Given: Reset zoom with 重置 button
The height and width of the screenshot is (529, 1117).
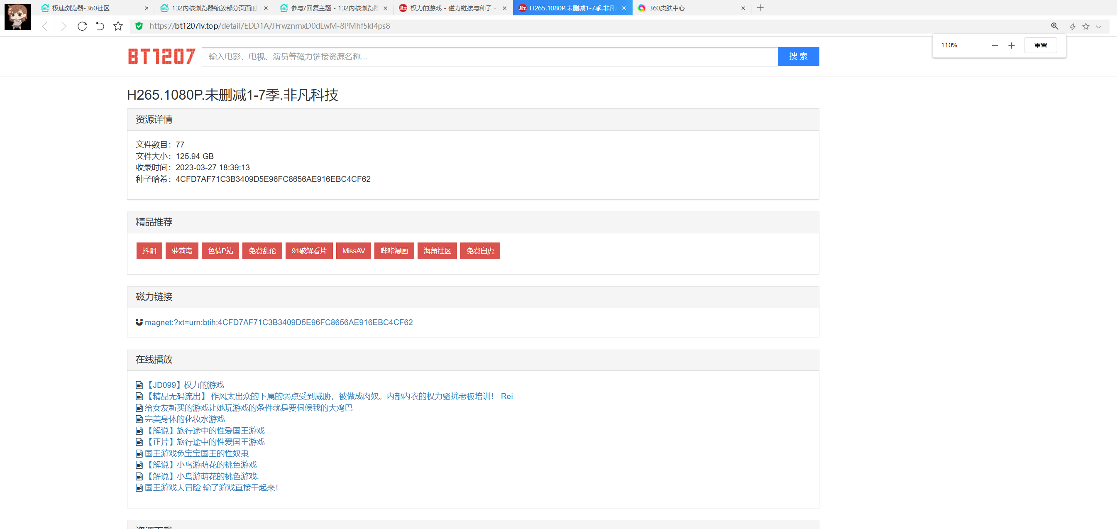Looking at the screenshot, I should pyautogui.click(x=1040, y=46).
